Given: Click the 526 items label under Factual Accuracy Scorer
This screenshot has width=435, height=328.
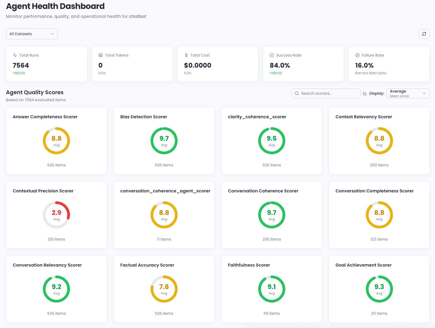Looking at the screenshot, I should click(164, 313).
